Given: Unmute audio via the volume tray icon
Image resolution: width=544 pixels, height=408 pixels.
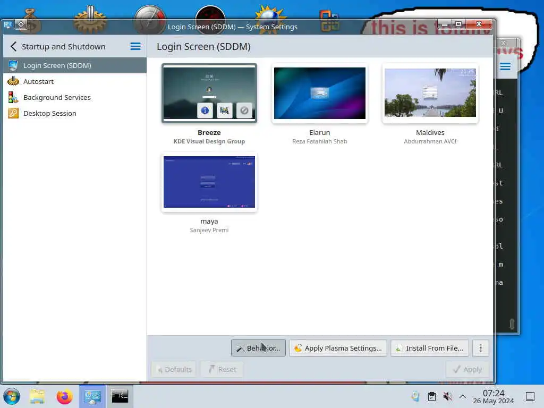Looking at the screenshot, I should (447, 396).
